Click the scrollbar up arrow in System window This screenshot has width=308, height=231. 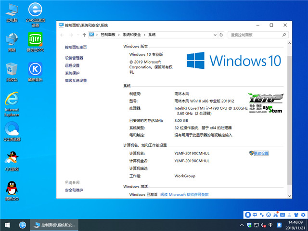point(289,43)
